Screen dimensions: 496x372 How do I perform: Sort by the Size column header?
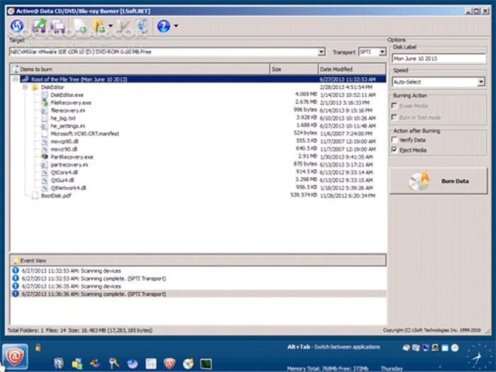293,69
